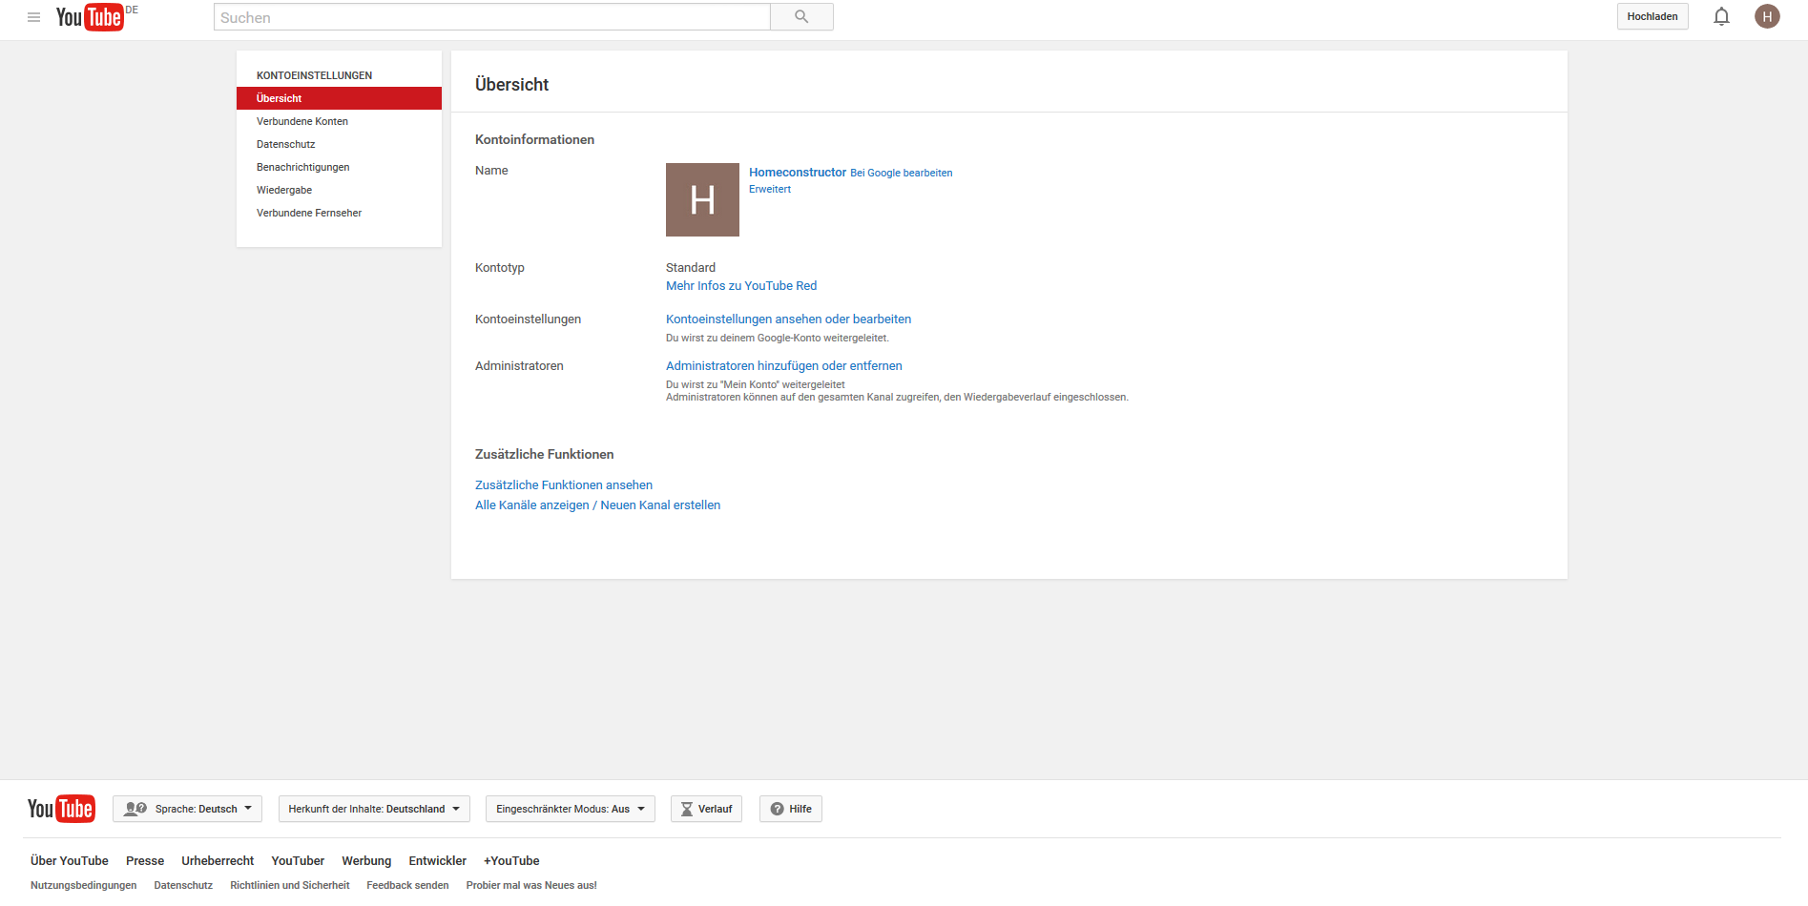
Task: Open Datenschutz footer link
Action: [x=183, y=886]
